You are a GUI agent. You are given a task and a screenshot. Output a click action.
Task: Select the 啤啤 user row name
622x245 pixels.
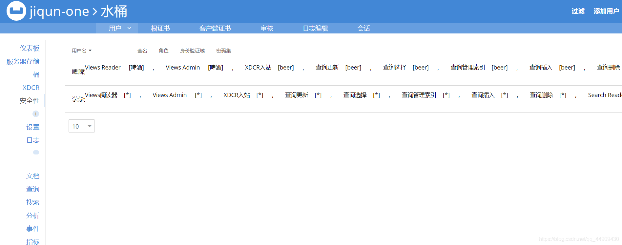click(x=78, y=71)
